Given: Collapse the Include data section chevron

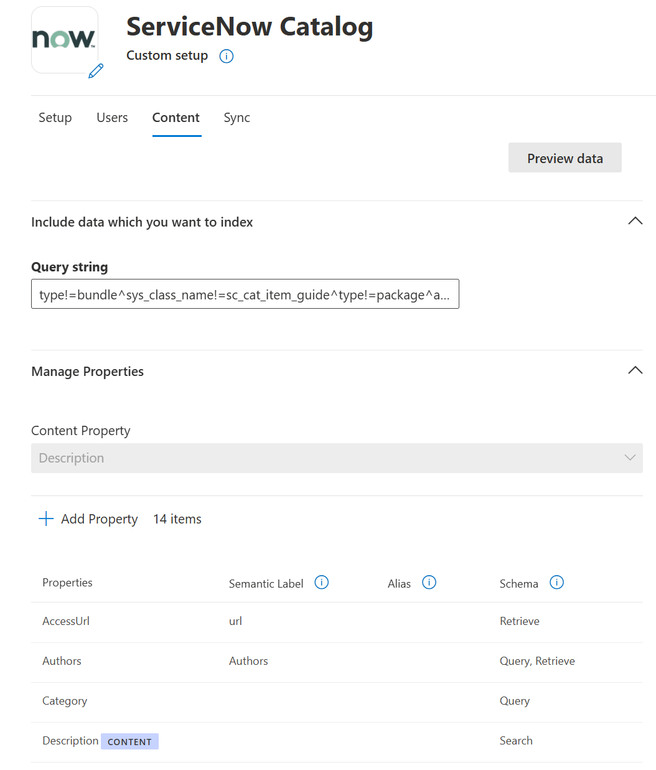Looking at the screenshot, I should click(x=635, y=221).
